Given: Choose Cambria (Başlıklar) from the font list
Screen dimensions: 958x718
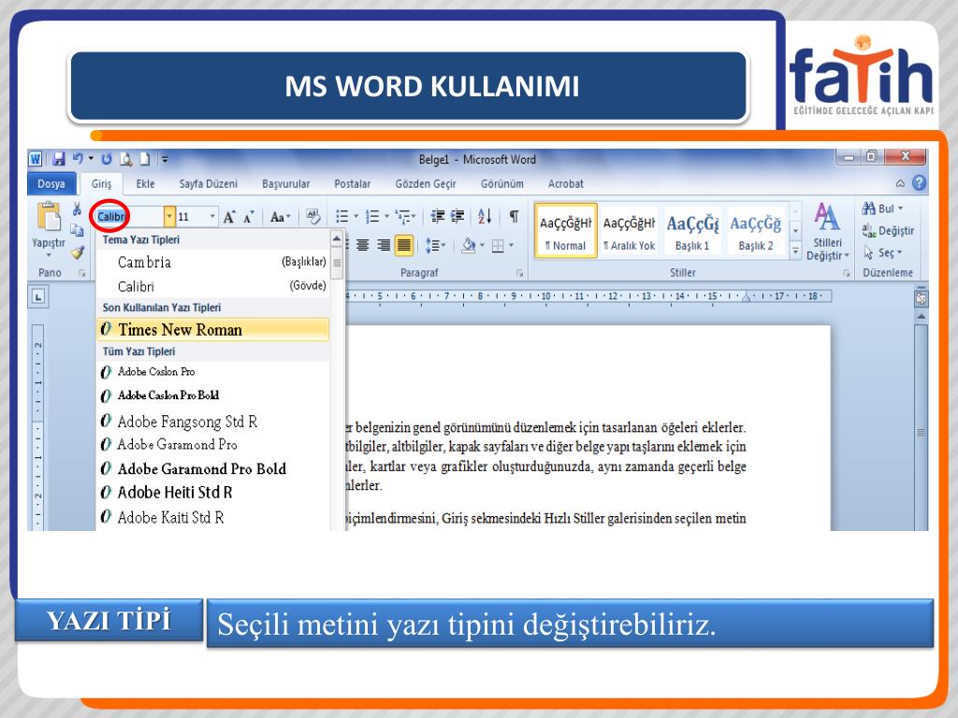Looking at the screenshot, I should (212, 263).
